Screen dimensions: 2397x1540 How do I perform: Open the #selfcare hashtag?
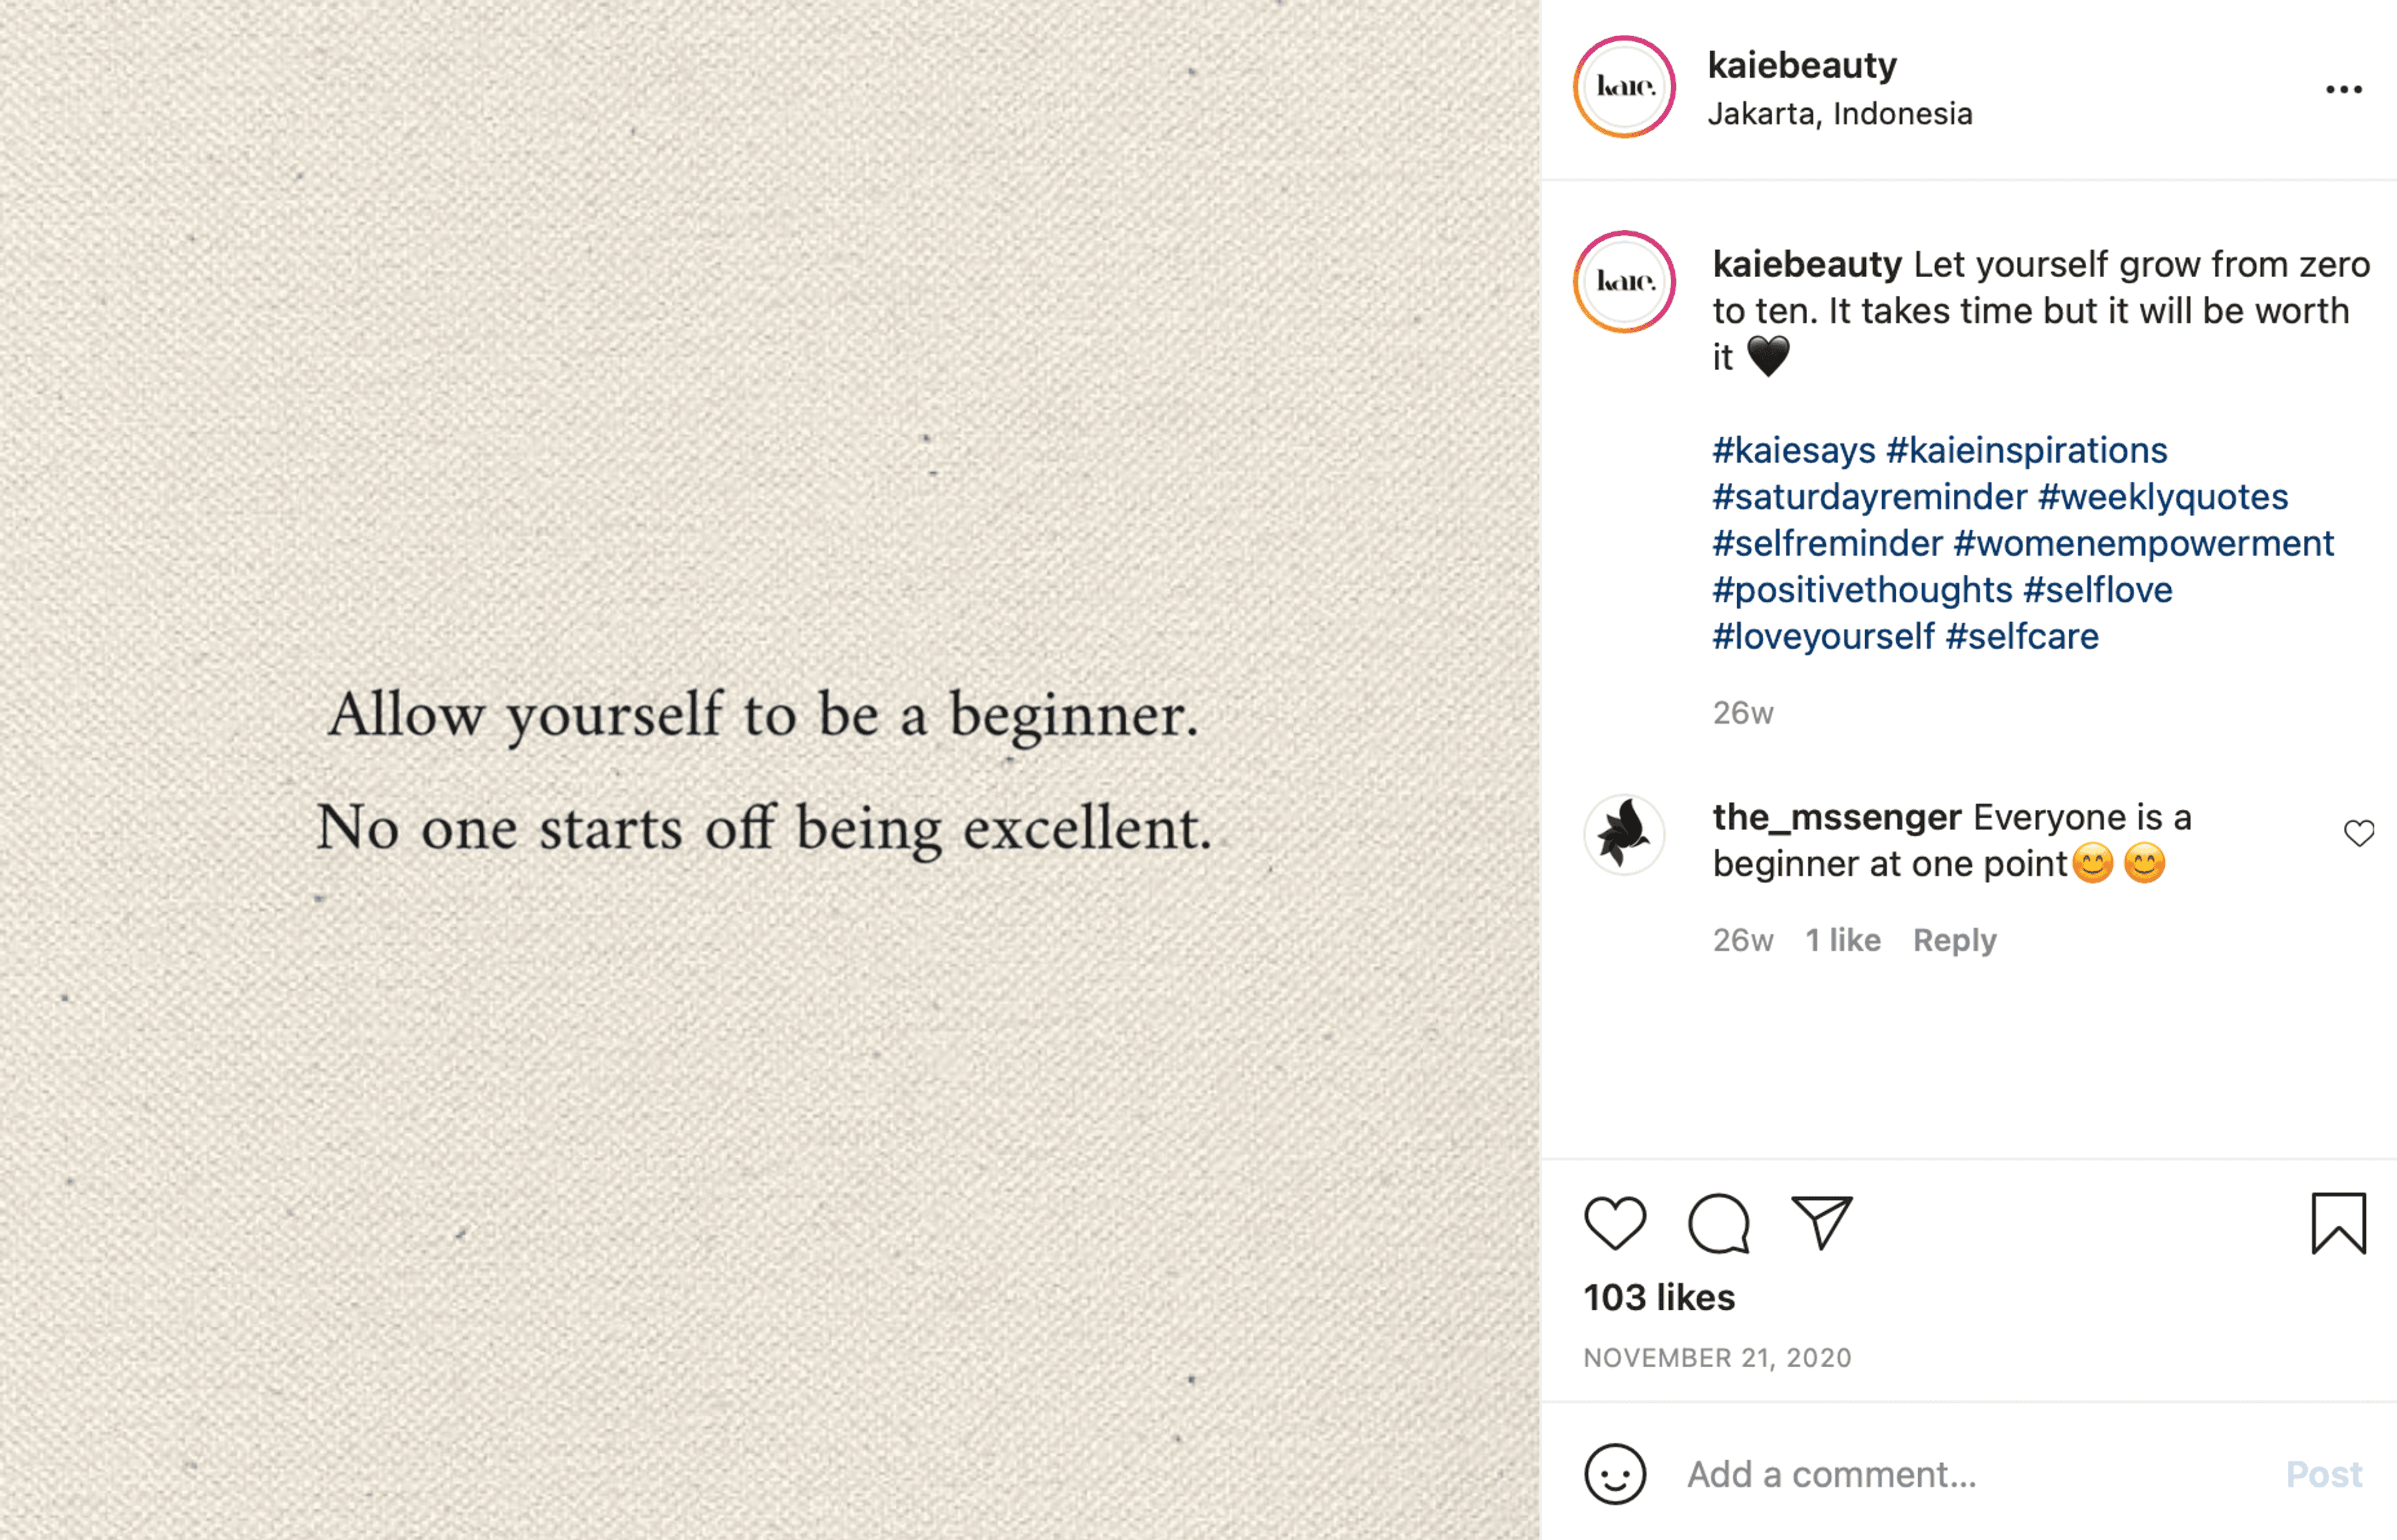point(2022,636)
